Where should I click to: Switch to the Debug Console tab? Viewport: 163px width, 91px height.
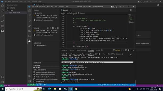click(x=81, y=50)
